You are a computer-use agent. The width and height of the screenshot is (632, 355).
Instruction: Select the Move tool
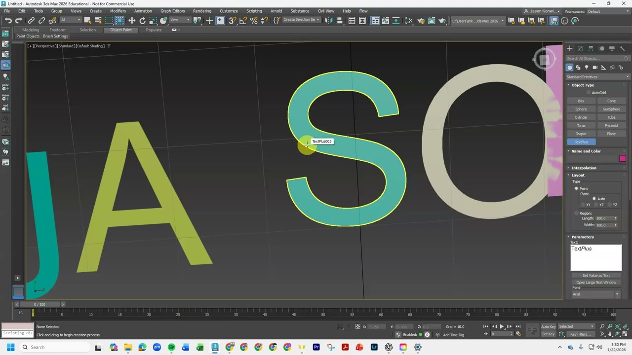point(132,21)
